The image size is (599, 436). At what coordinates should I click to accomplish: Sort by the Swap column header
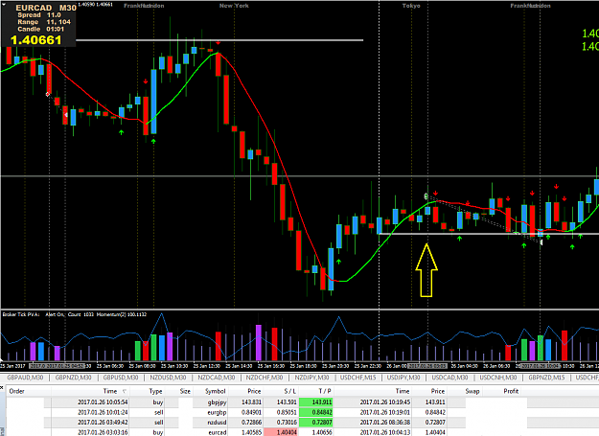[x=472, y=391]
